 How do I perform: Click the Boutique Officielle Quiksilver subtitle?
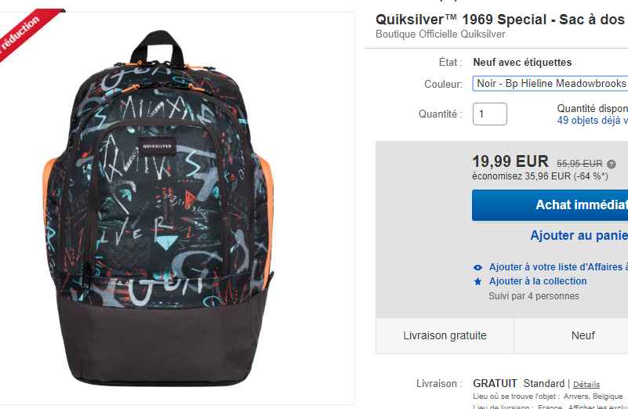tap(440, 34)
